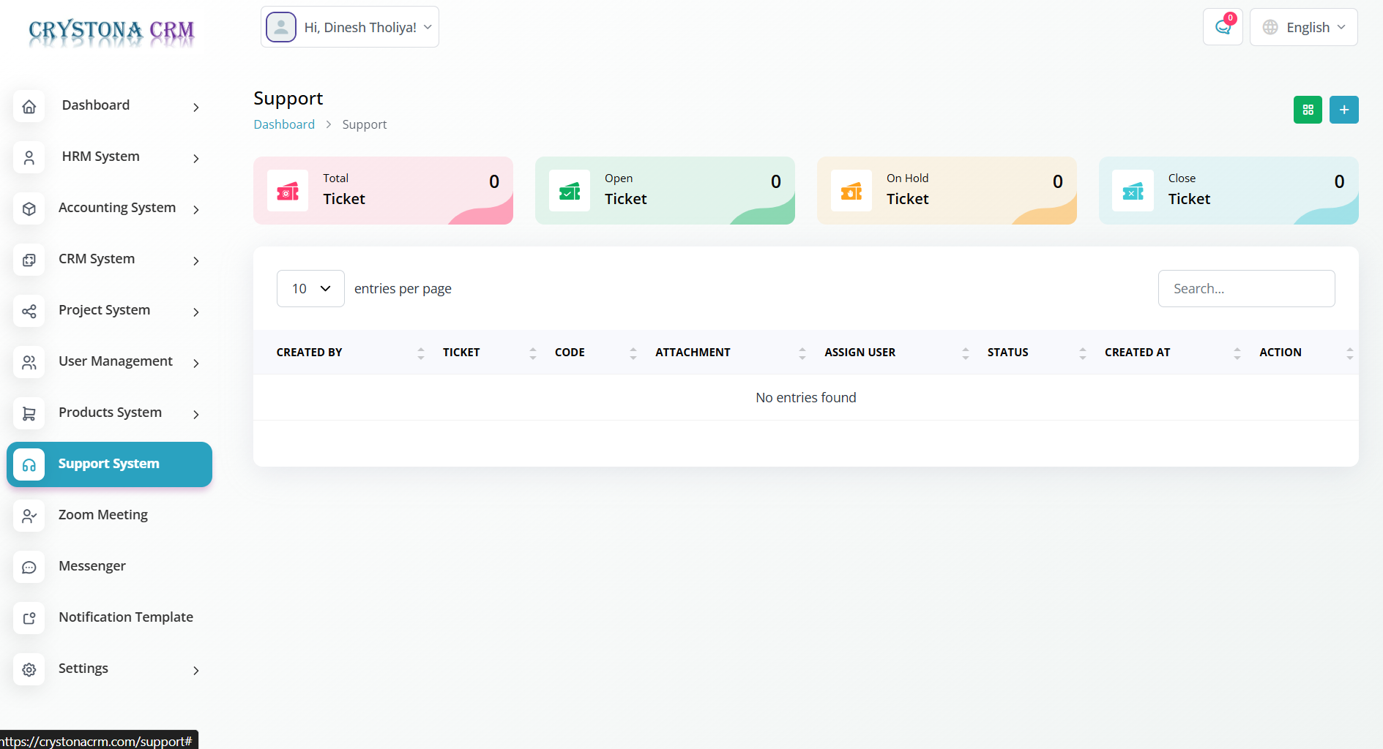Click the Crystona CRM logo
Screen dimensions: 1383x749
(x=111, y=31)
